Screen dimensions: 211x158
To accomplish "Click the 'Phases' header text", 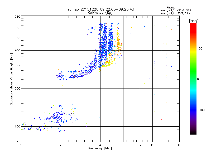I will point(171,8).
